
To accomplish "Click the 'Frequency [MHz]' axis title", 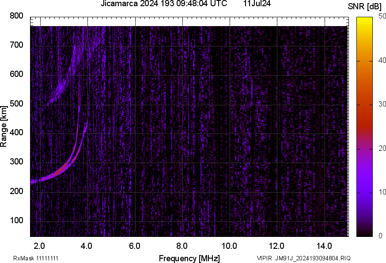I will [x=189, y=258].
